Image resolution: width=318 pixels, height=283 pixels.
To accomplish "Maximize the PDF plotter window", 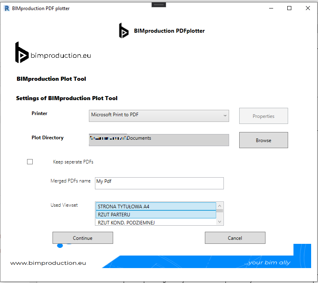I will pos(289,8).
